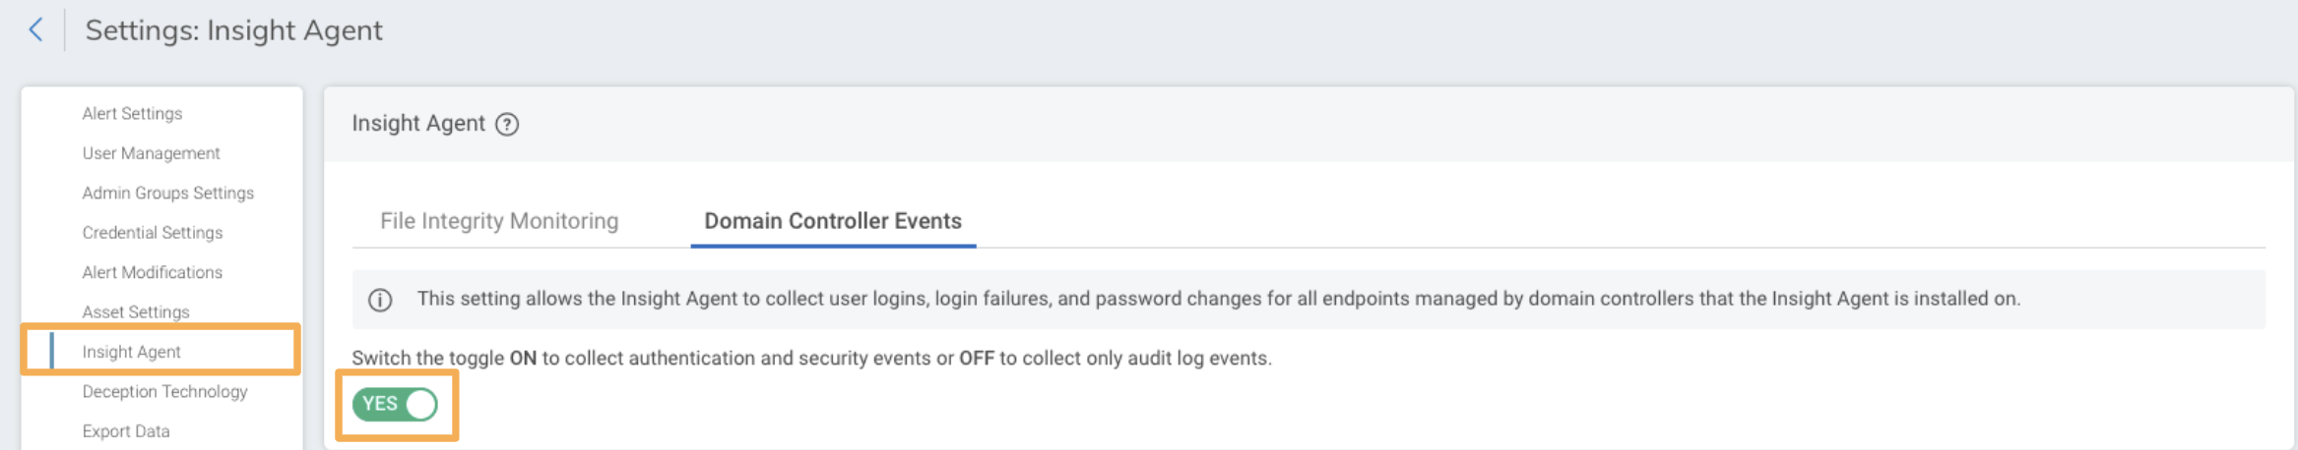Switch to the File Integrity Monitoring tab
Screen dimensions: 2298x450
click(499, 221)
